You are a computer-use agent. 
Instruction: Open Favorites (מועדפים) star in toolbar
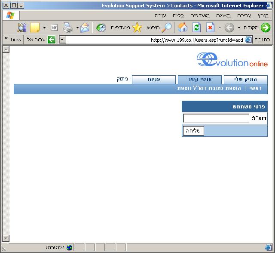[137, 28]
